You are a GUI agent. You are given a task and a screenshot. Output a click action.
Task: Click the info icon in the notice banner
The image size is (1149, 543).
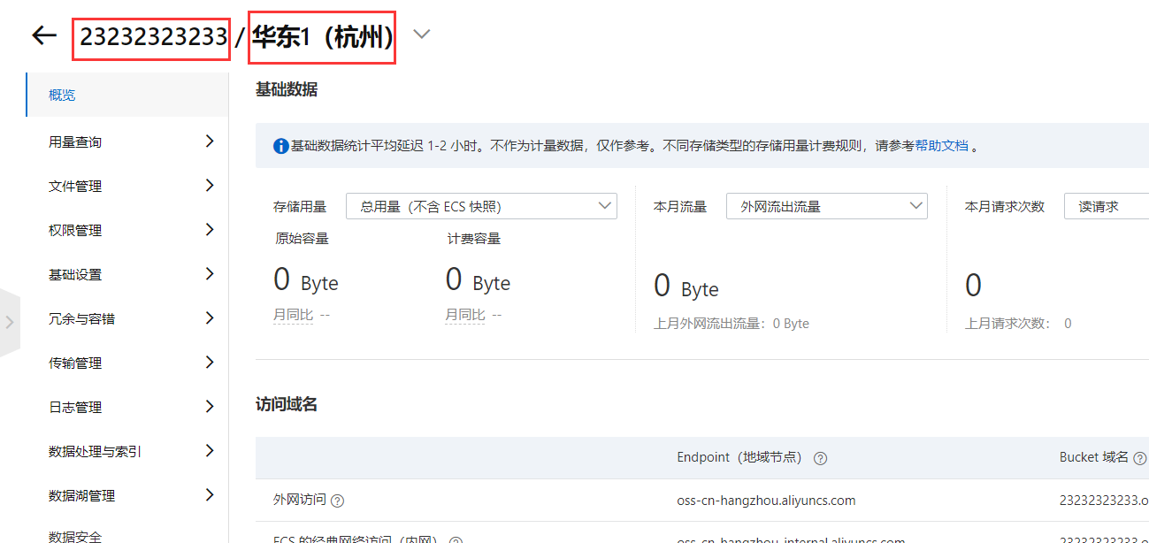pos(281,146)
